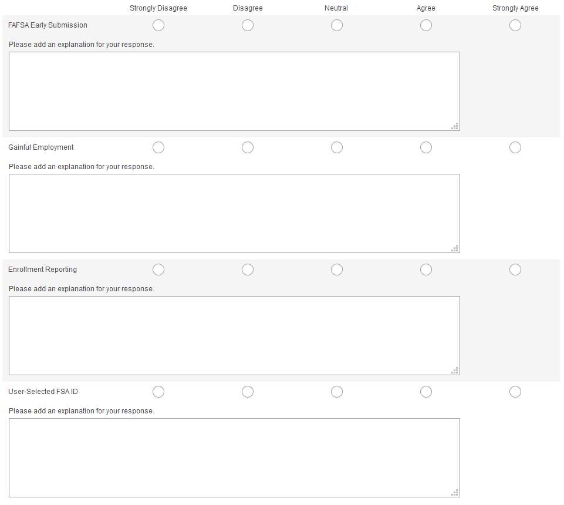Screen dimensions: 564x505
Task: Click into Enrollment Reporting explanation field
Action: (x=234, y=335)
